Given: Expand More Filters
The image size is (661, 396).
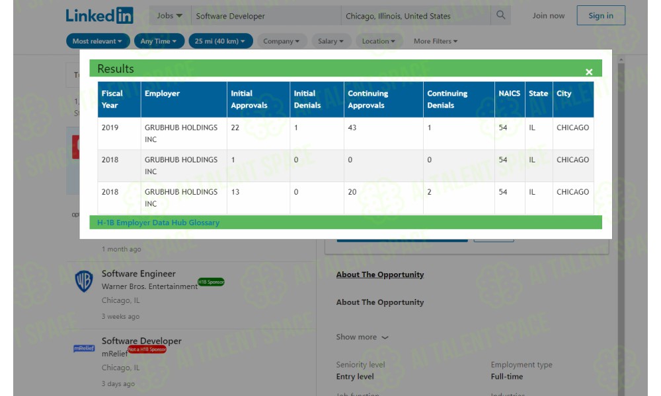Looking at the screenshot, I should pos(436,41).
